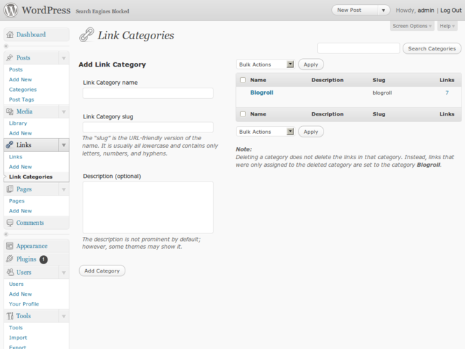Click the Appearance section icon
Screen dimensions: 465x349
pyautogui.click(x=10, y=246)
